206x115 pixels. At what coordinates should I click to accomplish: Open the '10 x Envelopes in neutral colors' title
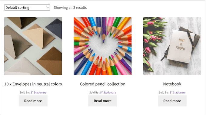[33, 84]
